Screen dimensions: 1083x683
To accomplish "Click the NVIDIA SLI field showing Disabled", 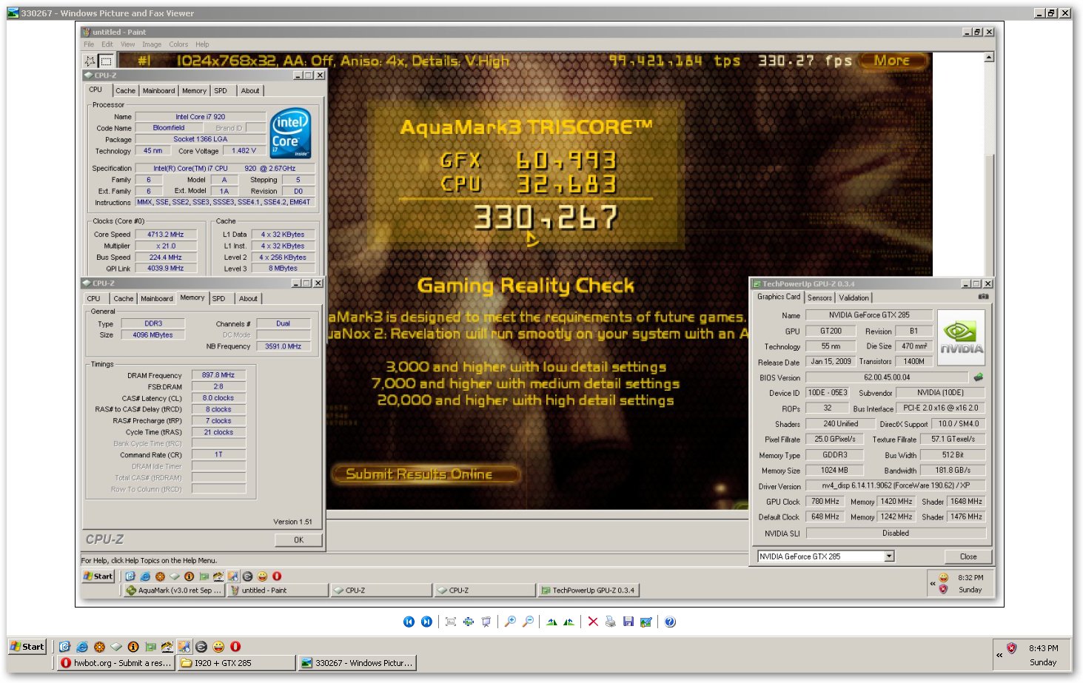I will 896,534.
